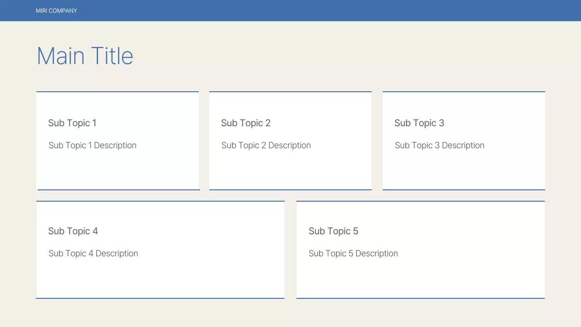Click the Sub Topic 1 Description text
Image resolution: width=581 pixels, height=327 pixels.
(x=93, y=145)
